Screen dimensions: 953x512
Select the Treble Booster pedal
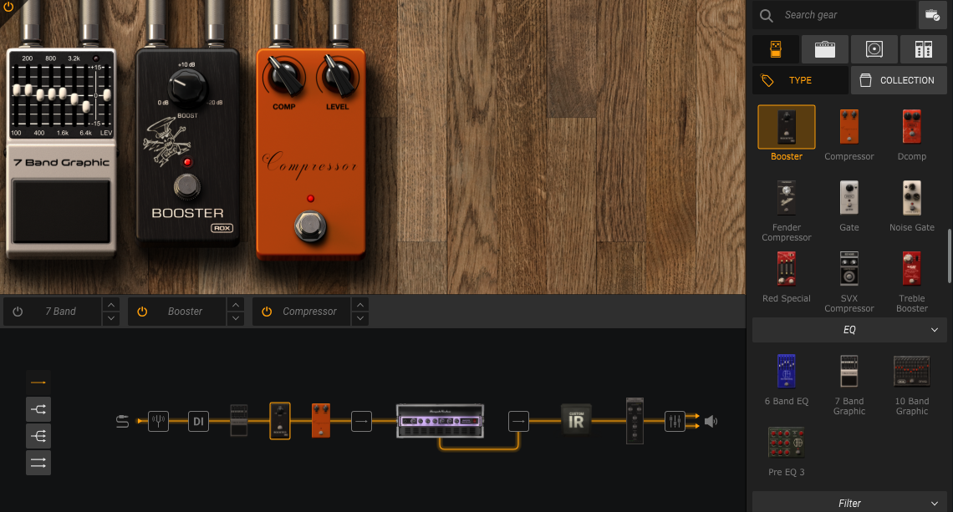coord(912,281)
